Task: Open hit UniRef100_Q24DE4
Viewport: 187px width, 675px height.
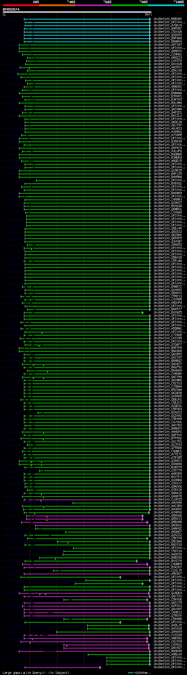Action: coord(168,593)
